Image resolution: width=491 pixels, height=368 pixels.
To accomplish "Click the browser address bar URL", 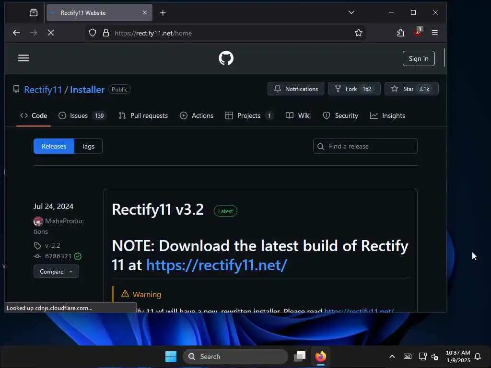I will point(153,33).
